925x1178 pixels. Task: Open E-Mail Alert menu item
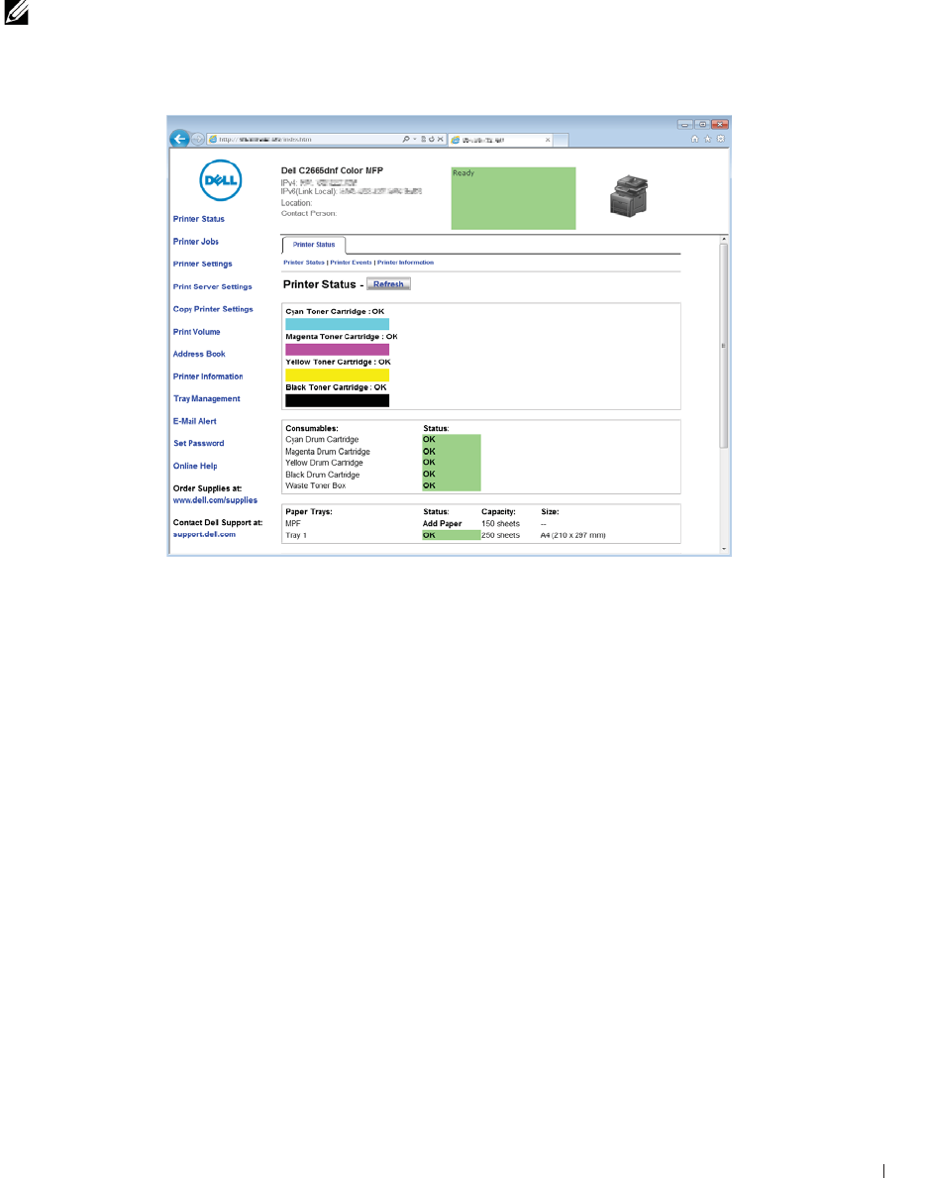[x=194, y=421]
